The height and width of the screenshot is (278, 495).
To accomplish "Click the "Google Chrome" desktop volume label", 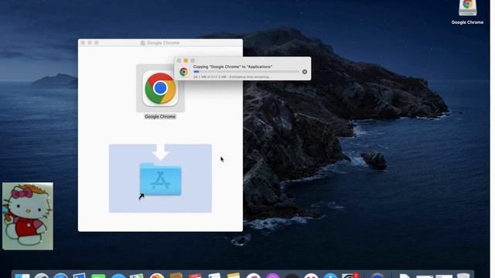I will pos(467,22).
